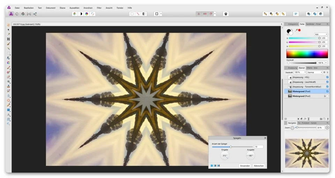The image size is (335, 178).
Task: Open the RGB colour model dropdown
Action: [321, 34]
